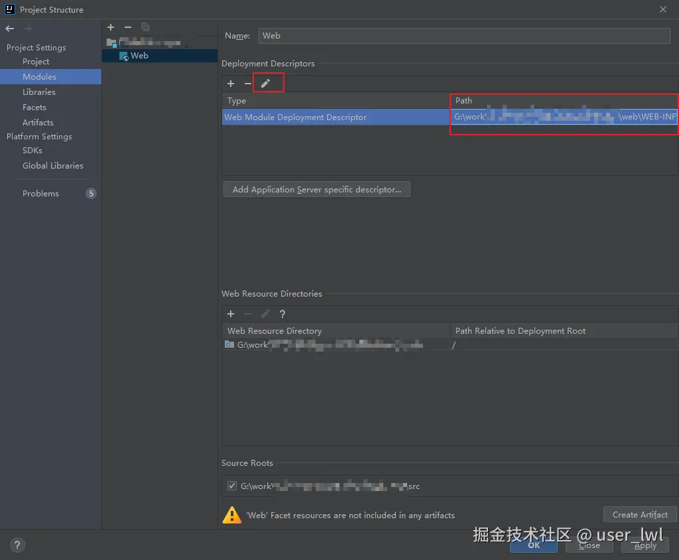
Task: Open the Libraries settings page
Action: pyautogui.click(x=39, y=92)
